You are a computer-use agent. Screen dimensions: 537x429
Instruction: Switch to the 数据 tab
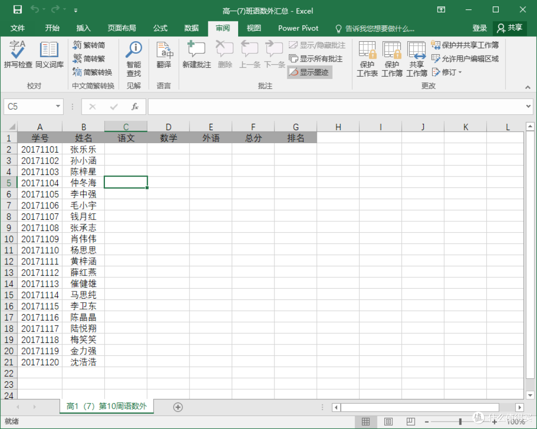click(x=191, y=28)
